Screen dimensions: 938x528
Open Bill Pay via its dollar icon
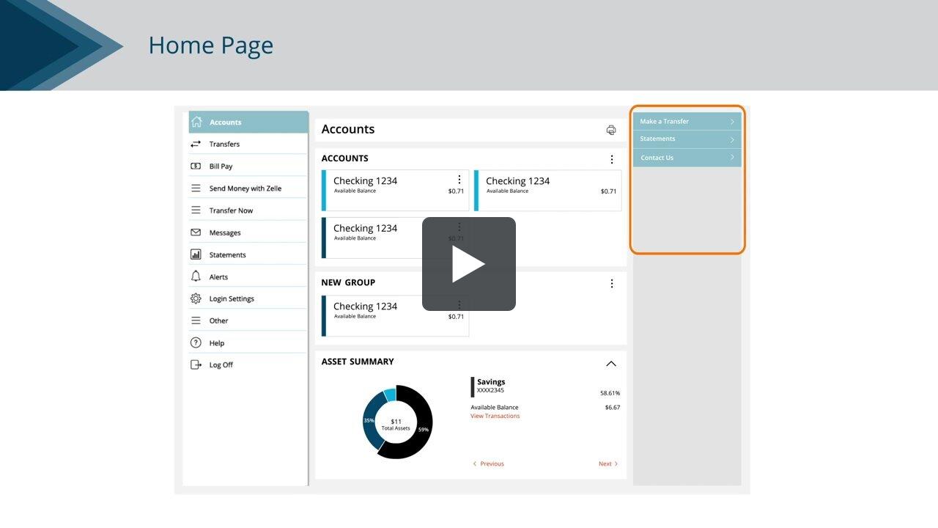(196, 166)
